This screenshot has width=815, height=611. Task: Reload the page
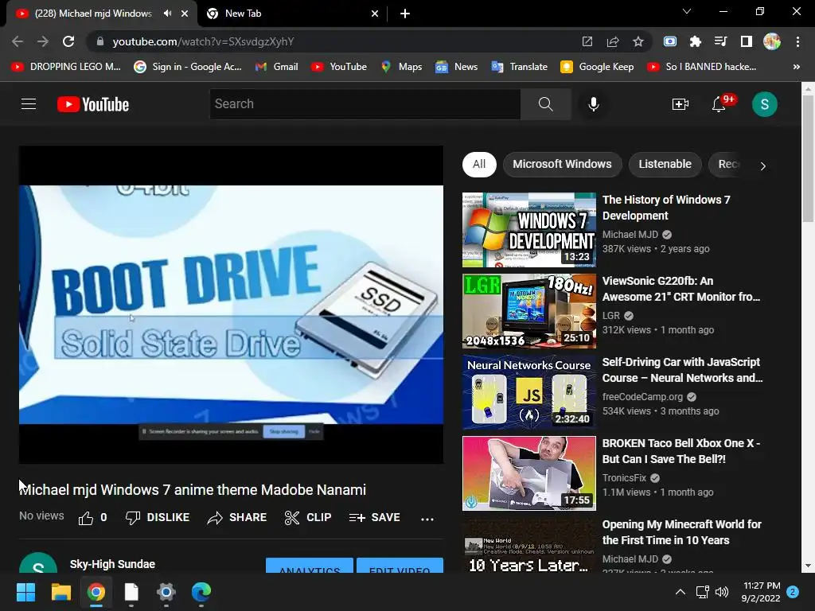click(x=68, y=41)
